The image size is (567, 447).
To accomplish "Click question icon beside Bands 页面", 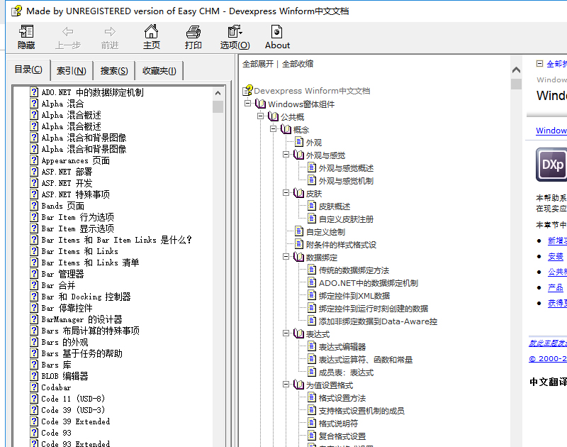I will [34, 206].
